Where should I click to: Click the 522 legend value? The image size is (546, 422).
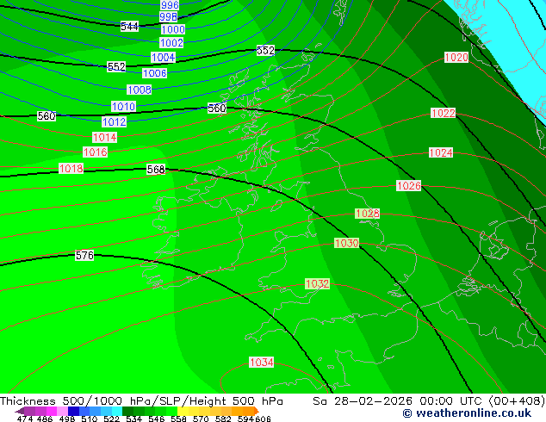pos(111,419)
